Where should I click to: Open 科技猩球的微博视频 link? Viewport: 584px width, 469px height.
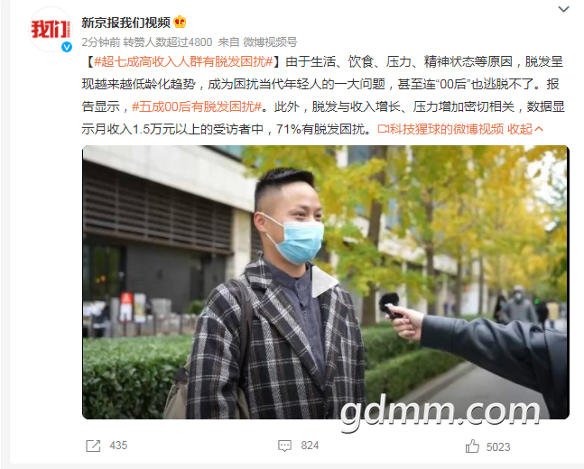[x=440, y=129]
